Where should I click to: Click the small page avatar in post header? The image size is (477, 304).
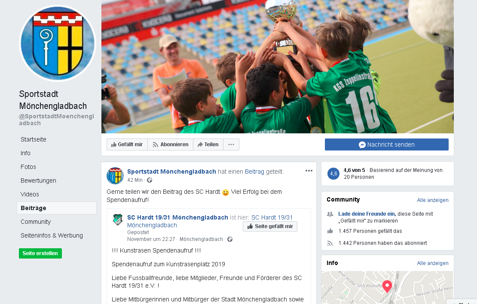[x=115, y=176]
